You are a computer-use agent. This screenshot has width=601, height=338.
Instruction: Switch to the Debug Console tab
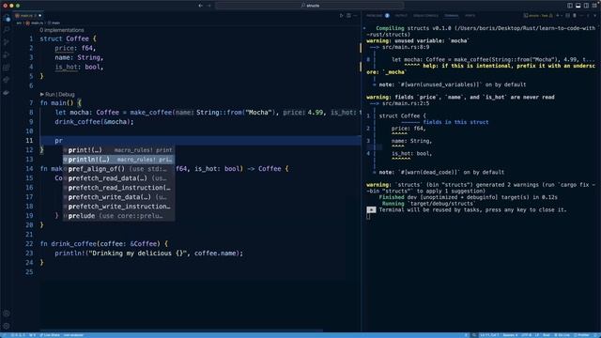[x=425, y=16]
